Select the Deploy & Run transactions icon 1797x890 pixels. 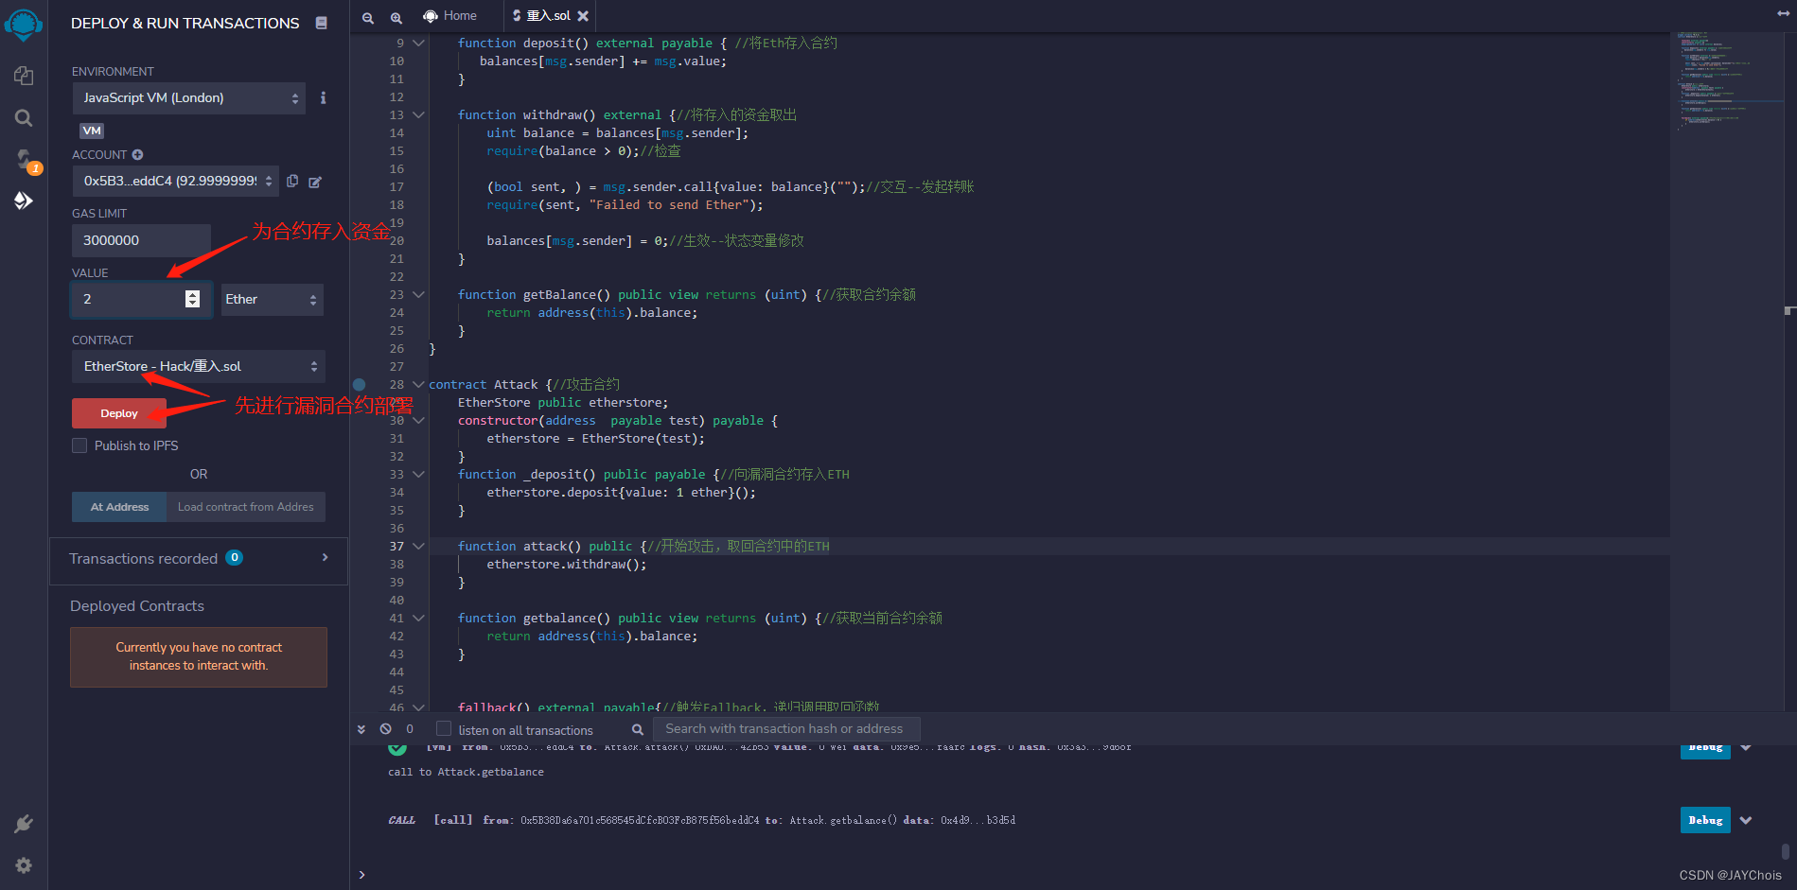[x=24, y=201]
